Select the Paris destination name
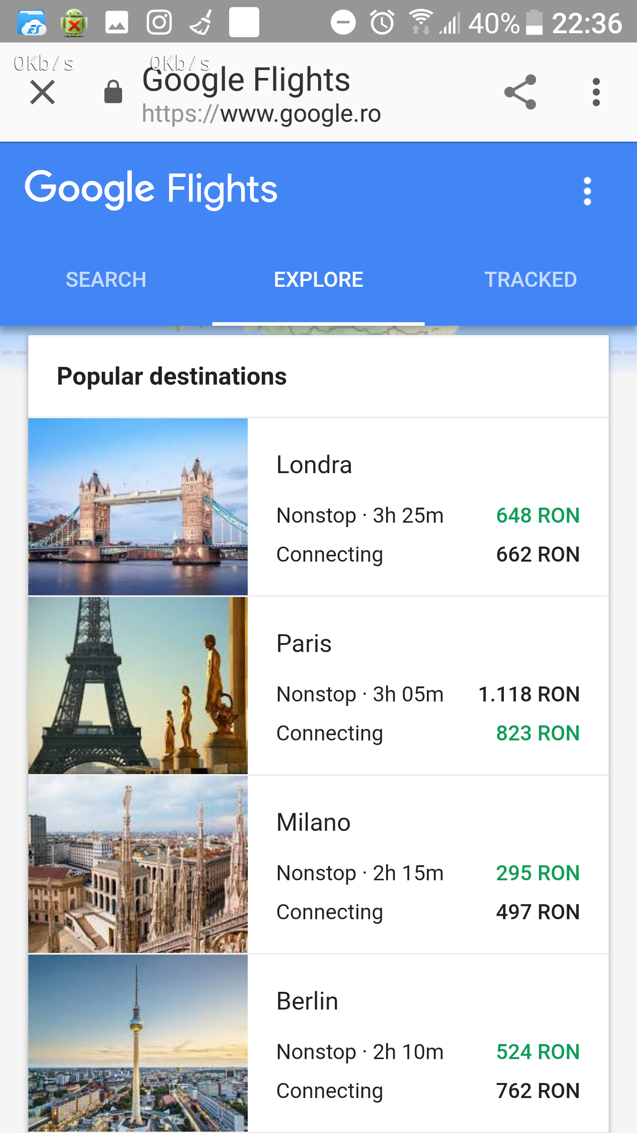Screen dimensions: 637x1133 click(x=304, y=644)
